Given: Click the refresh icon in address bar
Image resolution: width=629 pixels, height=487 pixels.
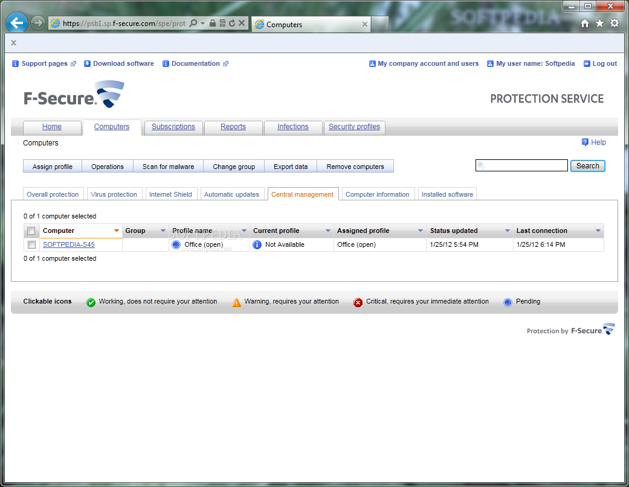Looking at the screenshot, I should click(232, 23).
